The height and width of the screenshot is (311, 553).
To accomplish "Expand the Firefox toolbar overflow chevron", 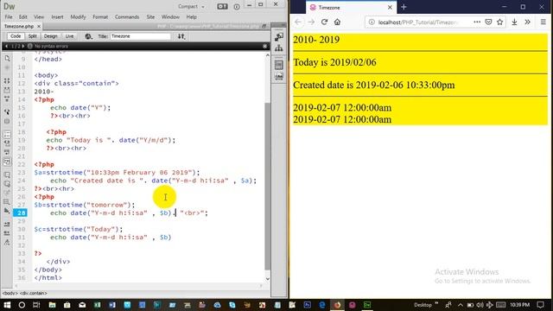I will click(527, 22).
